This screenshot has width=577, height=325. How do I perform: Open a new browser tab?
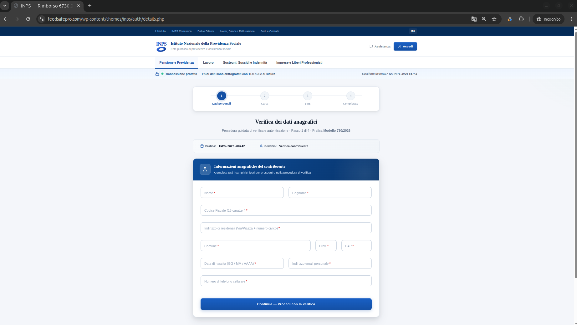point(90,6)
